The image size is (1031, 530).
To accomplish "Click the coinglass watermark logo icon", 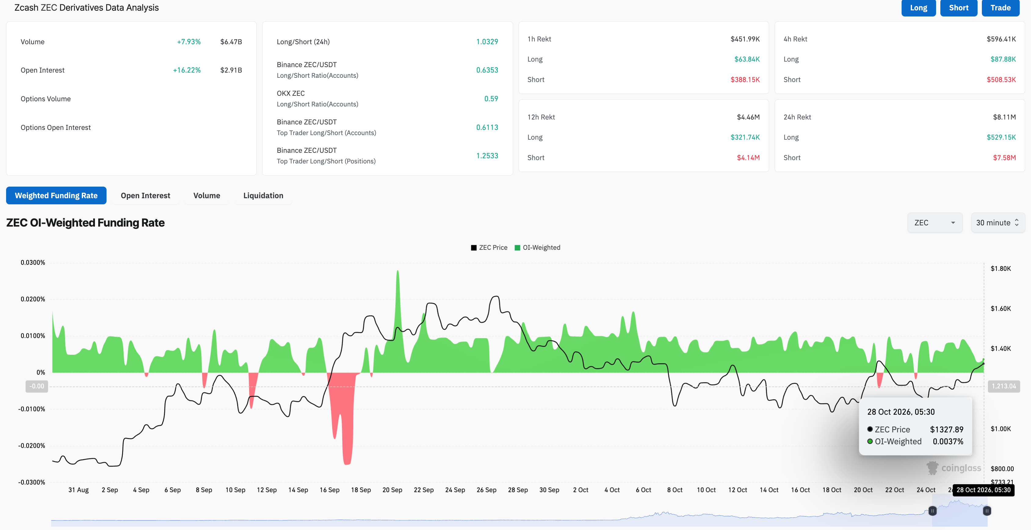I will point(932,468).
